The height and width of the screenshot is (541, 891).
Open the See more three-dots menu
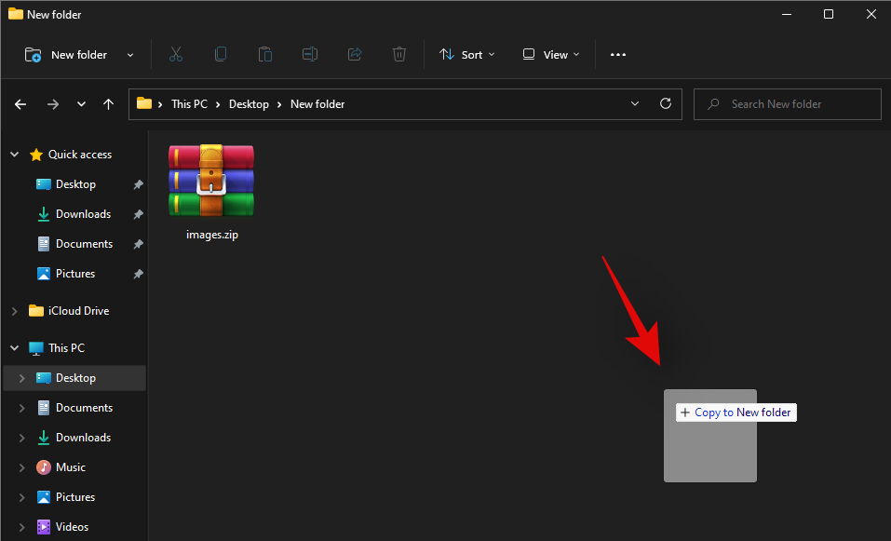pos(618,55)
